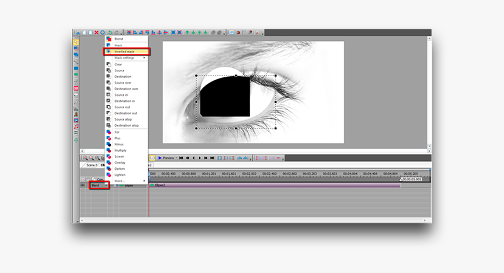Click the chart tool icon

pos(76,107)
